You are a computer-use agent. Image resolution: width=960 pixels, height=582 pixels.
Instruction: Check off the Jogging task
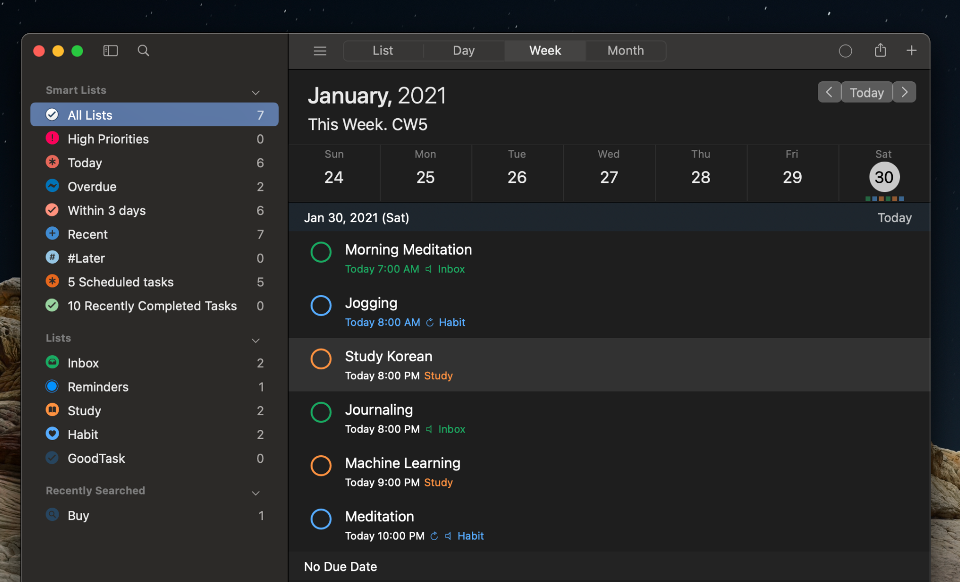point(321,305)
